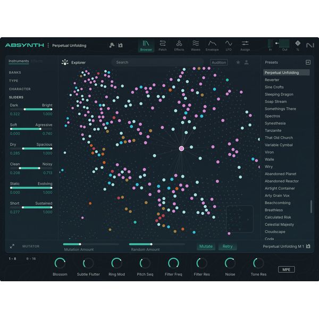The width and height of the screenshot is (319, 319).
Task: Click the Search field
Action: 158,62
